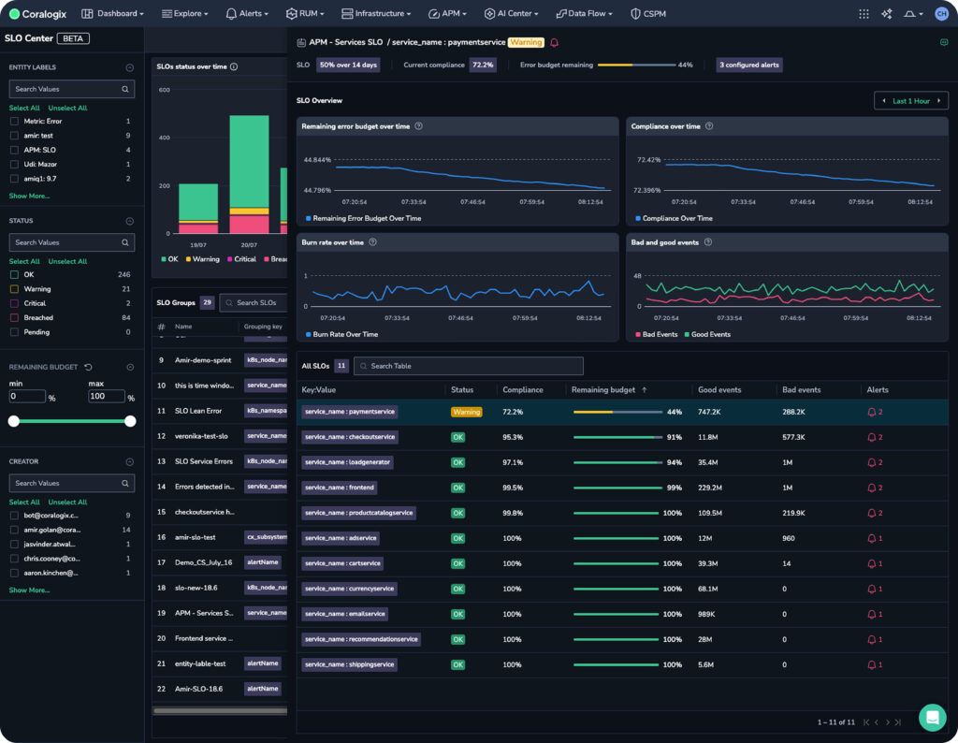Open the apps grid icon in top bar
The width and height of the screenshot is (958, 743).
pos(864,13)
